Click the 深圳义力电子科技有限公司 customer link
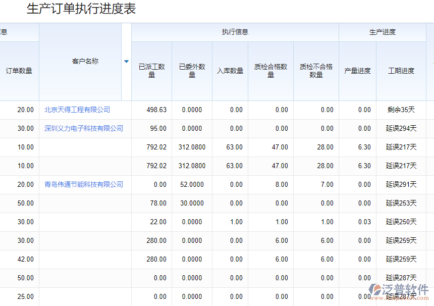Viewport: 434px width, 306px height. [84, 128]
